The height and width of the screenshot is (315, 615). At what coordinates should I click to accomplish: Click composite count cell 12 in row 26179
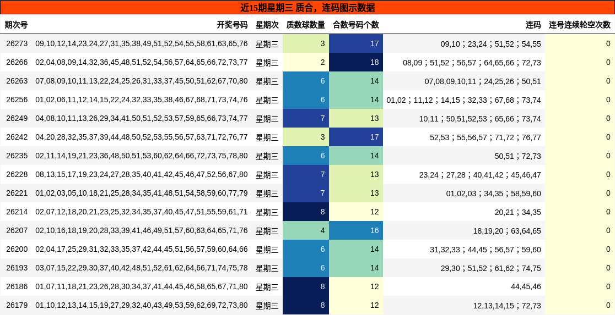point(356,305)
